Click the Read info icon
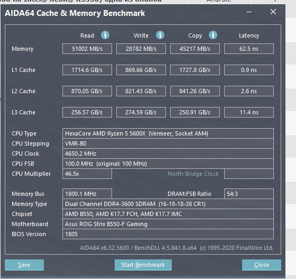296x279 pixels. 105,35
